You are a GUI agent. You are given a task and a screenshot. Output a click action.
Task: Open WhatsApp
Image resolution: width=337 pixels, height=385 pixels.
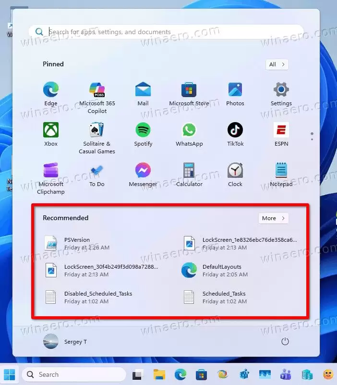coord(189,134)
